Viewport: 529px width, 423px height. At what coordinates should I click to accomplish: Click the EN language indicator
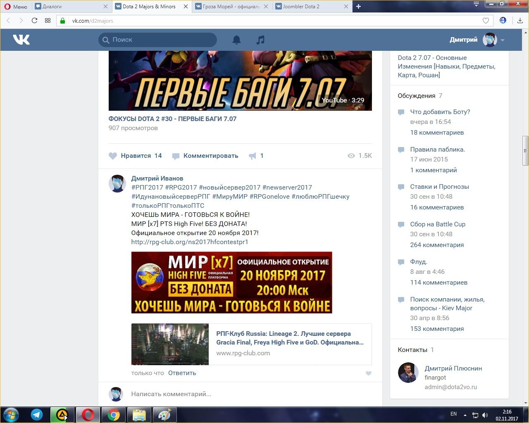(453, 414)
